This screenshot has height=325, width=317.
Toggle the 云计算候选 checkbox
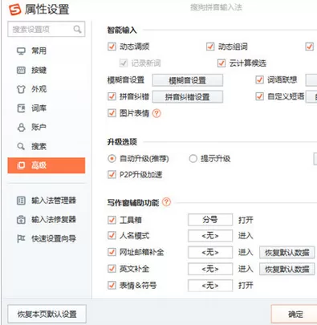pos(221,63)
